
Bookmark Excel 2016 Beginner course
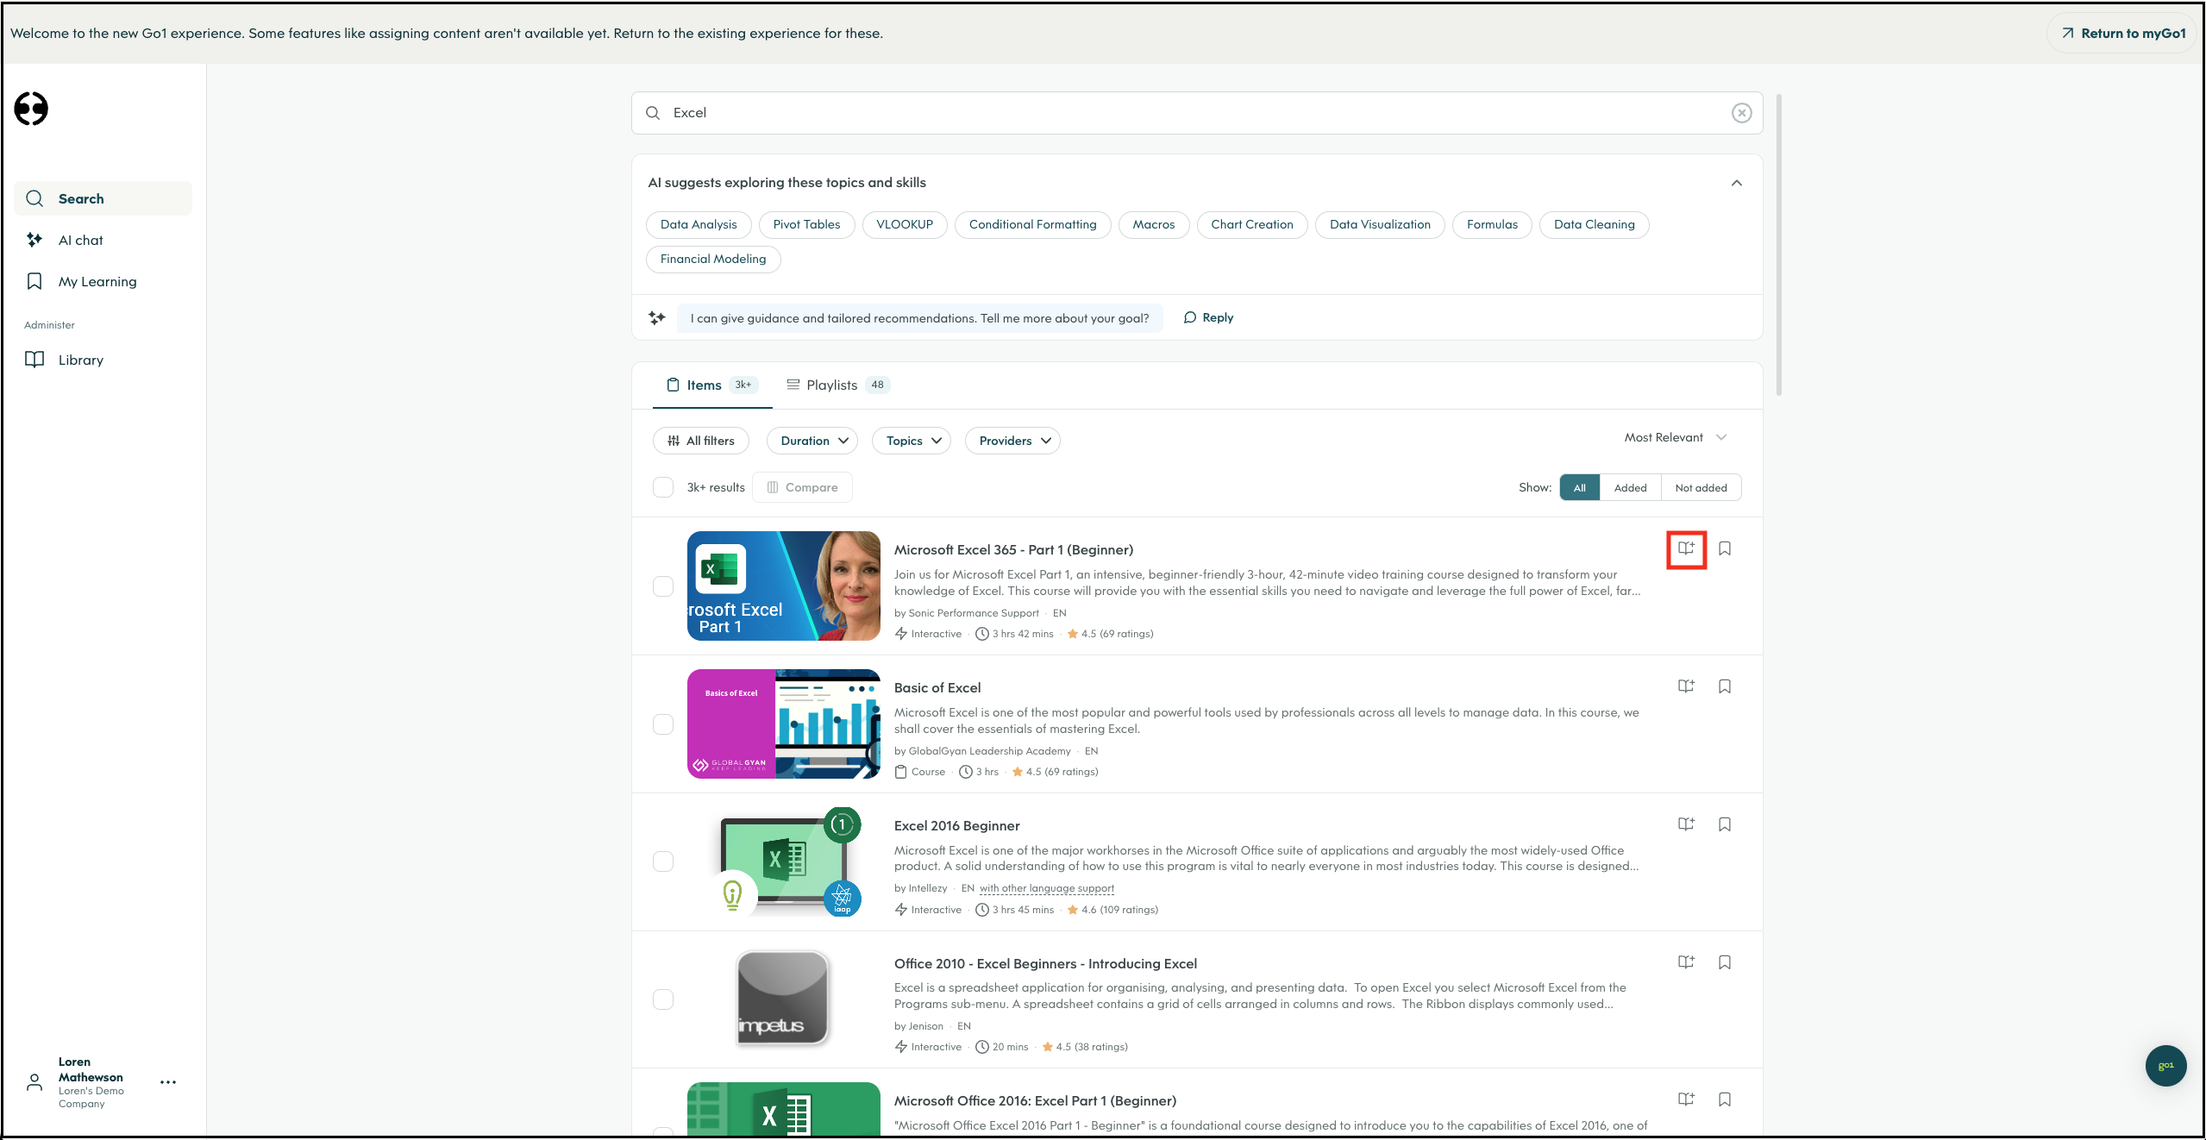click(1725, 824)
